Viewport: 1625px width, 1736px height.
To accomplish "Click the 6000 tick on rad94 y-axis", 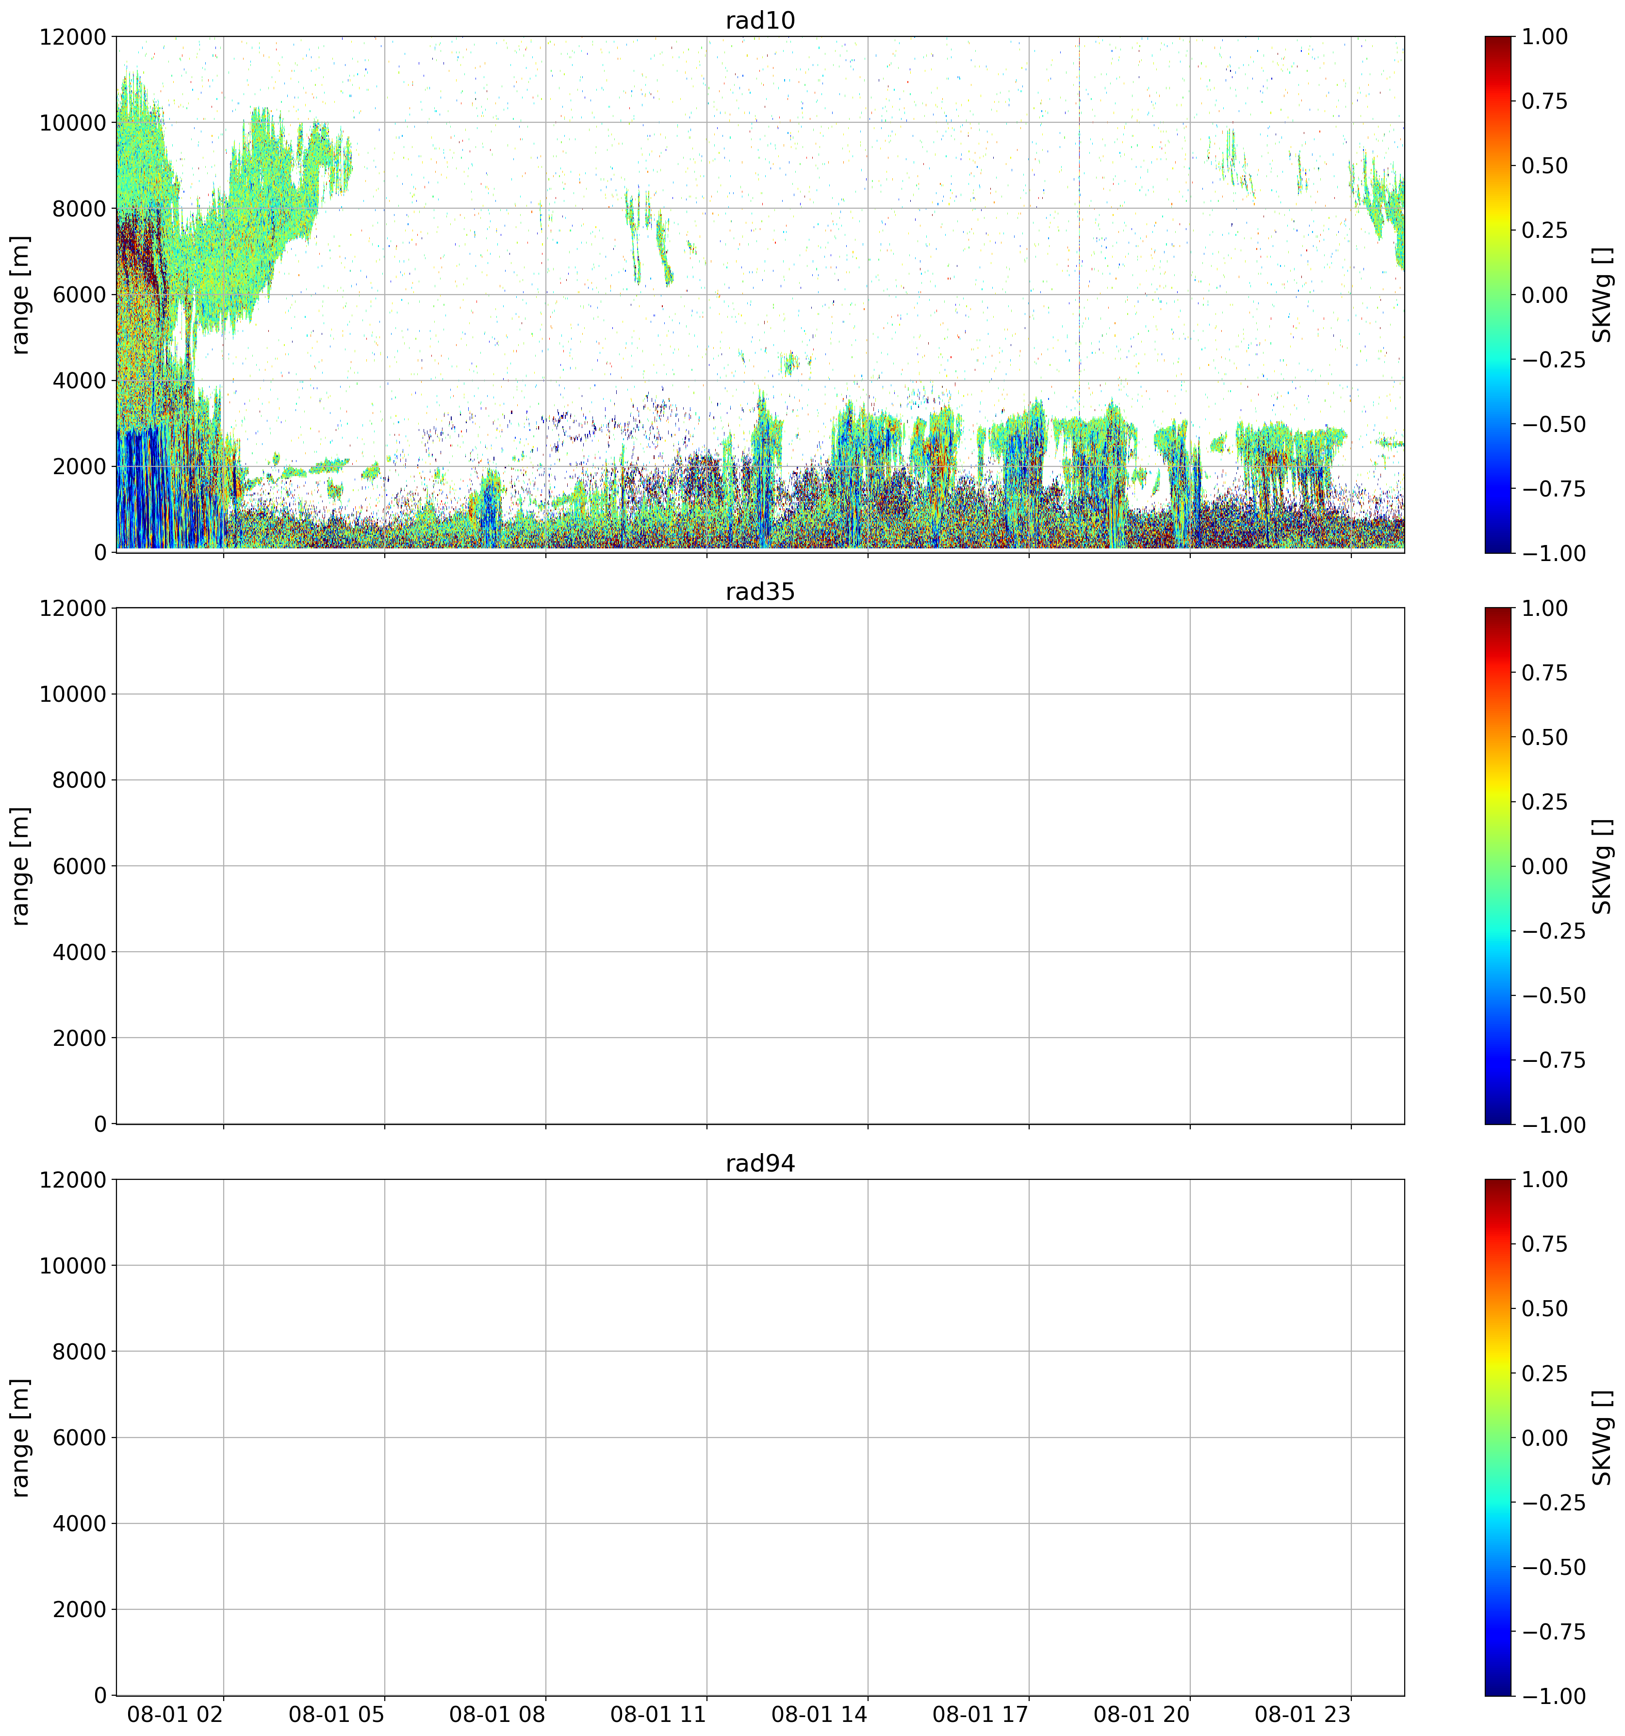I will [x=80, y=1438].
